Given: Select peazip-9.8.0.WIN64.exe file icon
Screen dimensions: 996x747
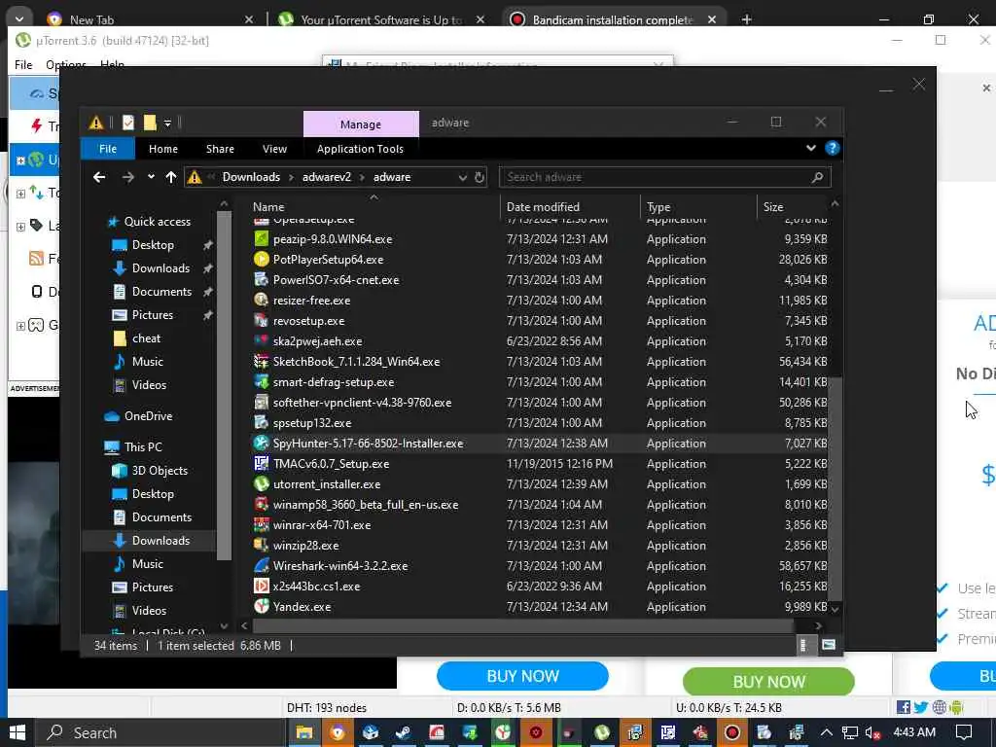Looking at the screenshot, I should click(x=261, y=239).
